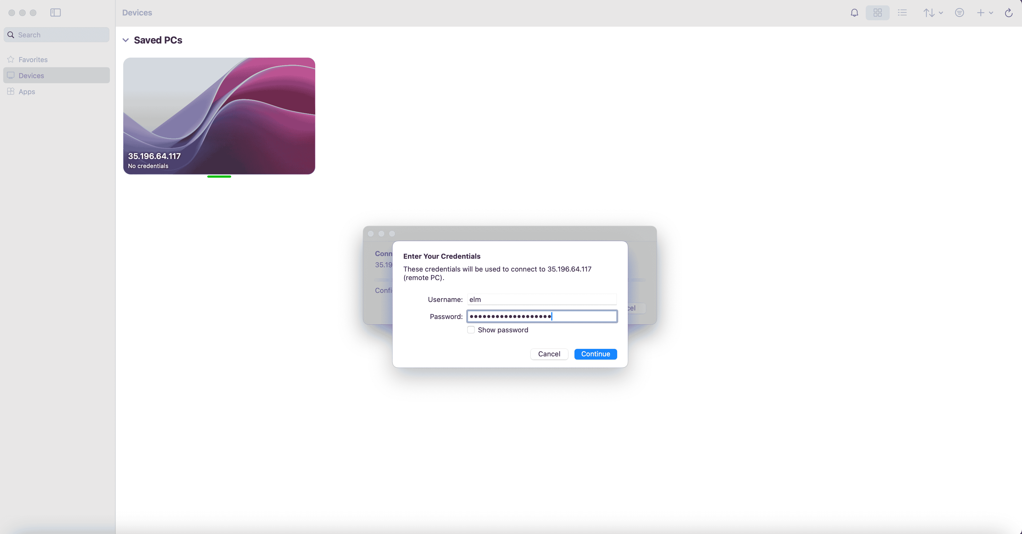Click the refresh icon in toolbar
1022x534 pixels.
click(x=1008, y=13)
